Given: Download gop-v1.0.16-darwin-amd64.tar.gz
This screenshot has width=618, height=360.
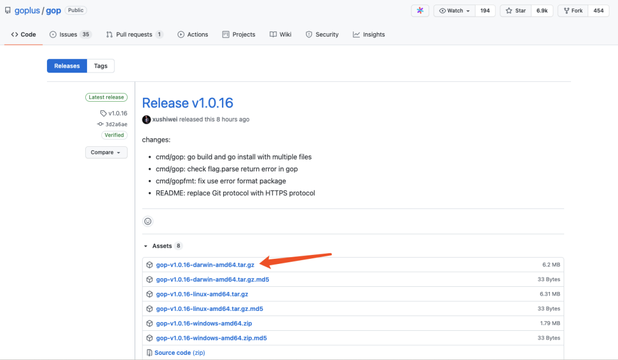Looking at the screenshot, I should (x=205, y=265).
